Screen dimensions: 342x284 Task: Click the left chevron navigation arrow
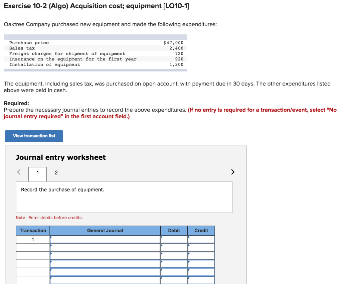(19, 172)
